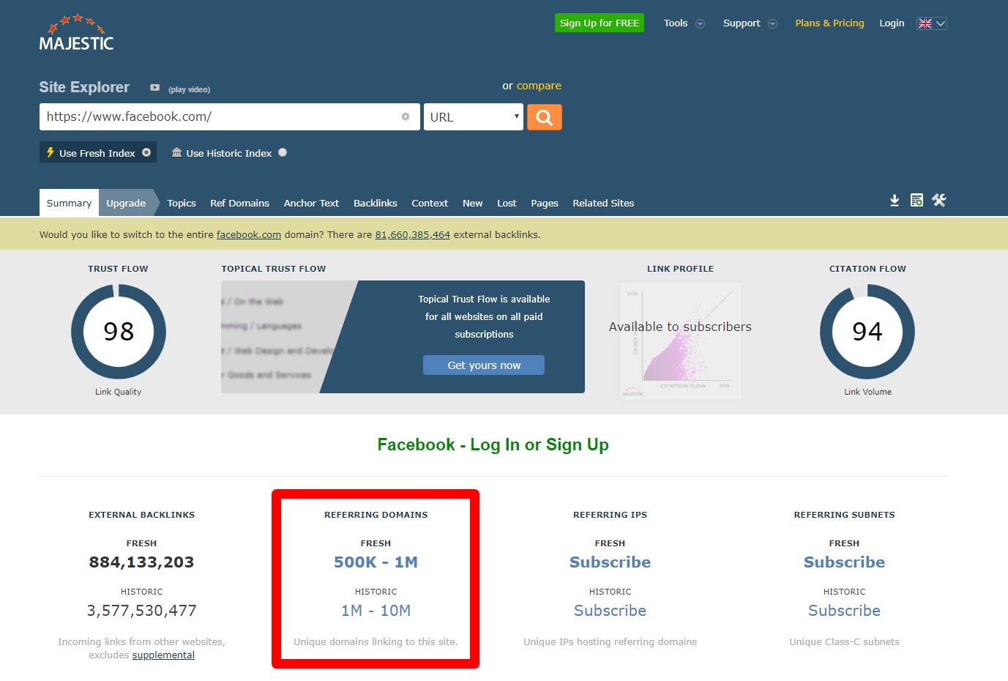The width and height of the screenshot is (1008, 681).
Task: Click the compare link
Action: 539,86
